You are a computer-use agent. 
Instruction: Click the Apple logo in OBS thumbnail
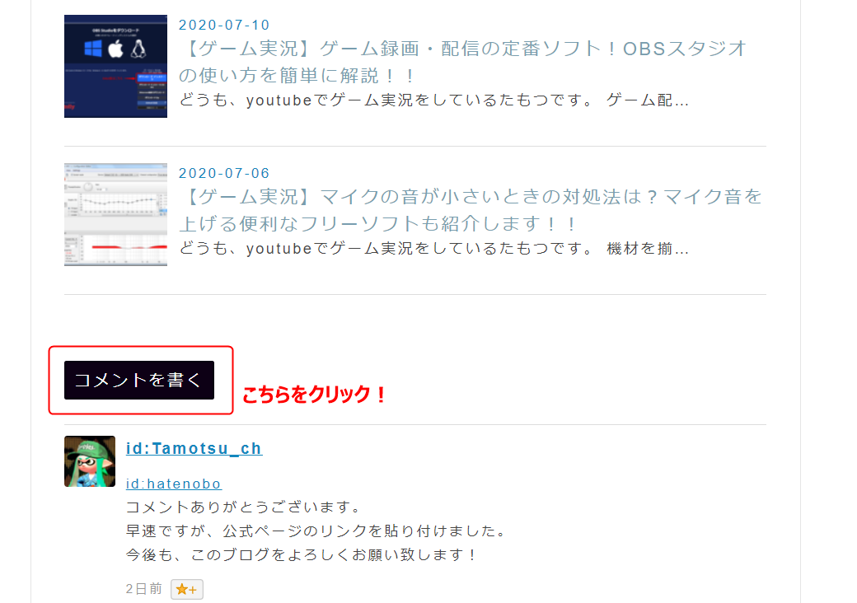(x=115, y=49)
